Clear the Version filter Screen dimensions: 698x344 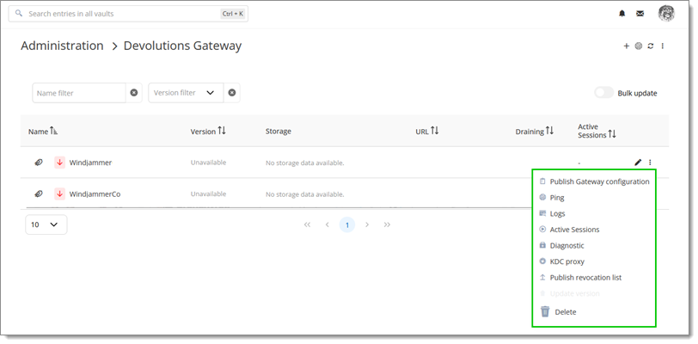tap(232, 93)
